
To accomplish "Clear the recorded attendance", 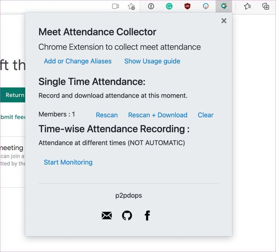I will click(206, 115).
